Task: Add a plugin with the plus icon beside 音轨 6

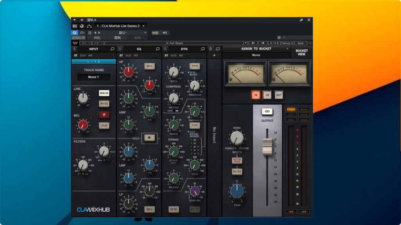Action: (82, 20)
